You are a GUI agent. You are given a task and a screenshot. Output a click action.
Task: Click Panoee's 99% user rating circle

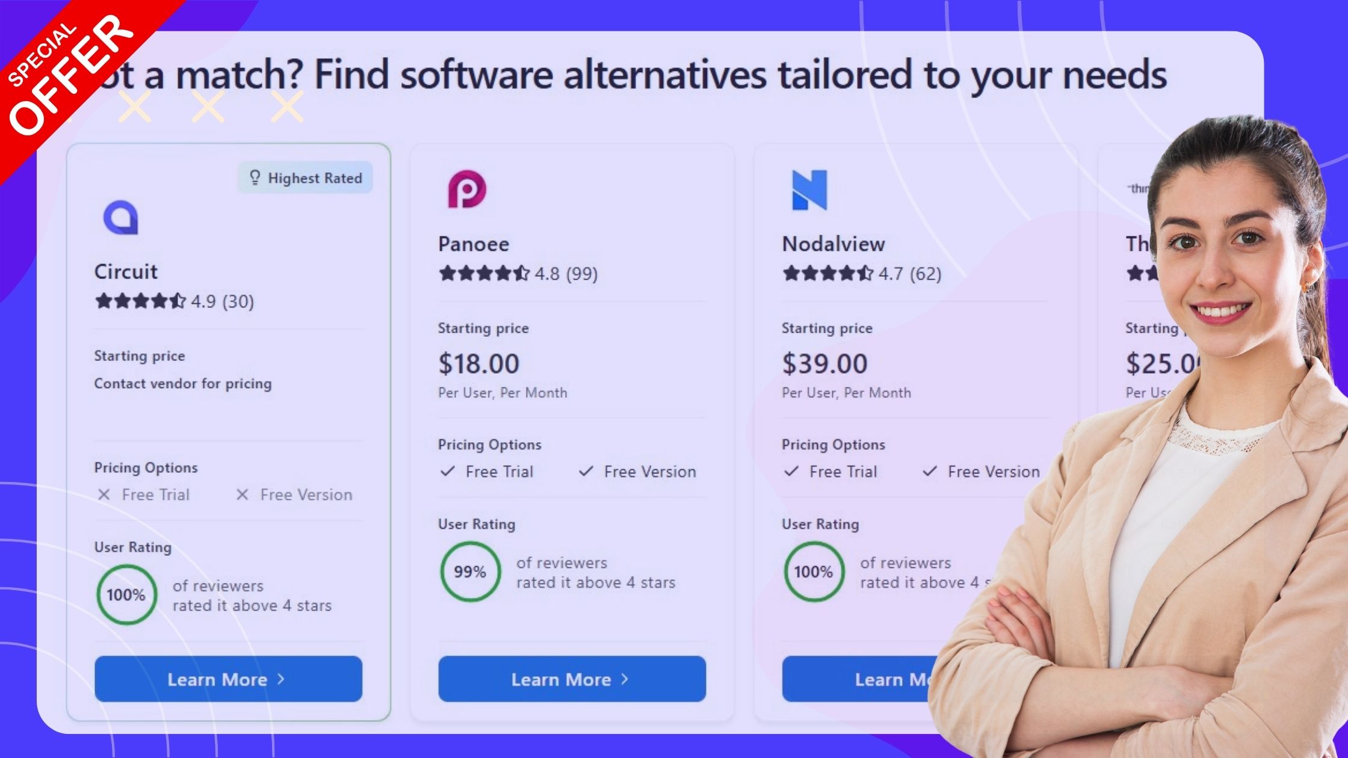470,572
